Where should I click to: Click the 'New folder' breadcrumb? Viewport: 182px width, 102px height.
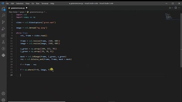13,12
